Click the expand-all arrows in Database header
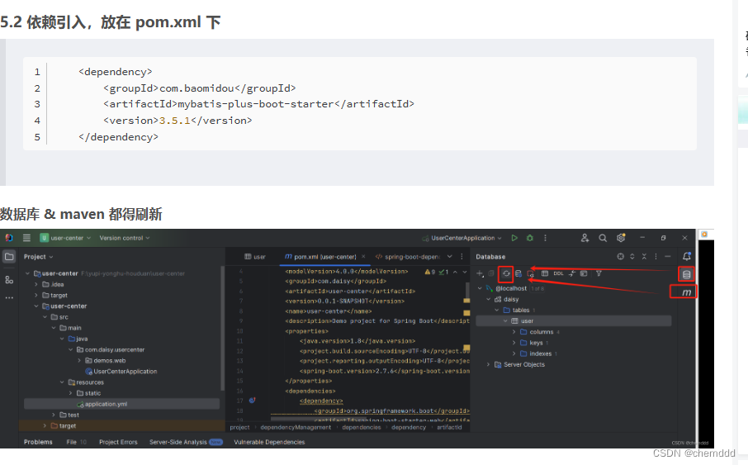The height and width of the screenshot is (465, 748). pyautogui.click(x=632, y=256)
